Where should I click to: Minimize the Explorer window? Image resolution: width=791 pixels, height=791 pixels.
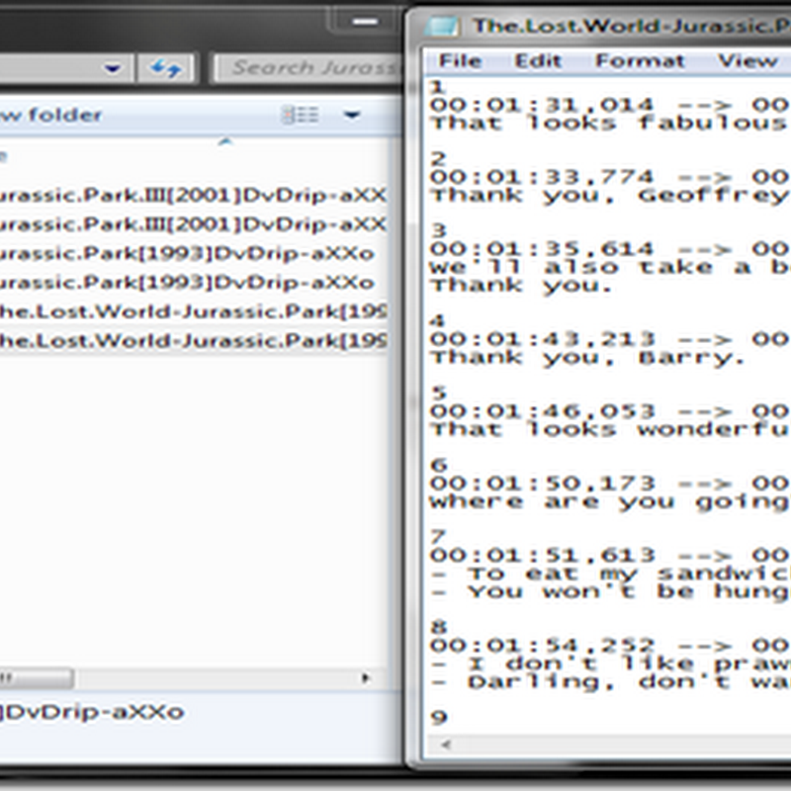(365, 22)
